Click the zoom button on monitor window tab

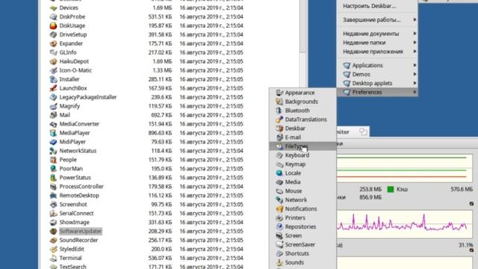point(363,132)
